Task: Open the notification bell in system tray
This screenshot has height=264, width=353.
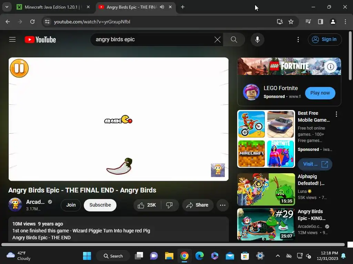Action: 344,256
